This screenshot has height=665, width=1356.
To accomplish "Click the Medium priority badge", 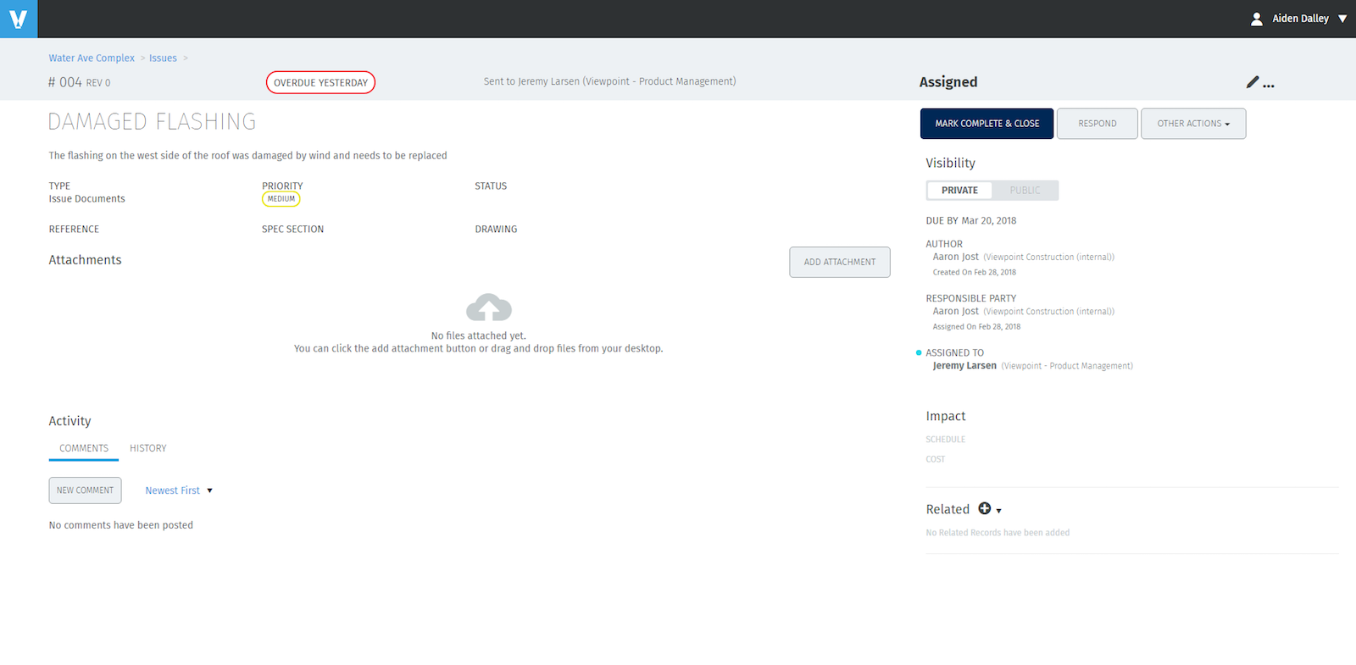I will [x=281, y=199].
